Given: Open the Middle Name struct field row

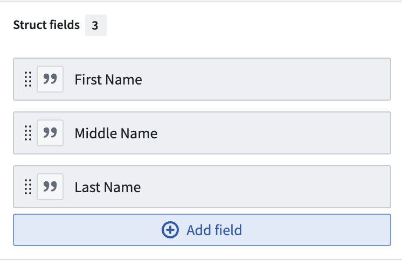Looking at the screenshot, I should click(202, 133).
